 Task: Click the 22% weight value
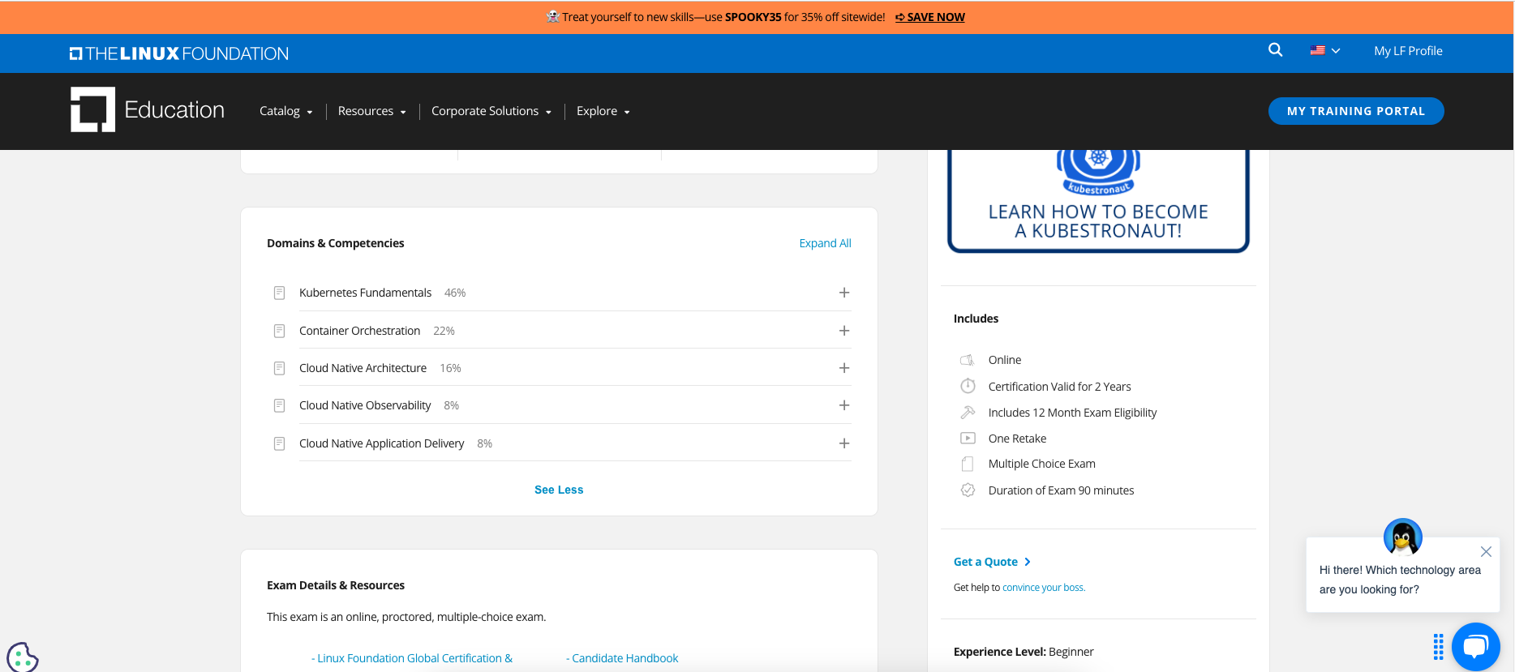(x=444, y=331)
